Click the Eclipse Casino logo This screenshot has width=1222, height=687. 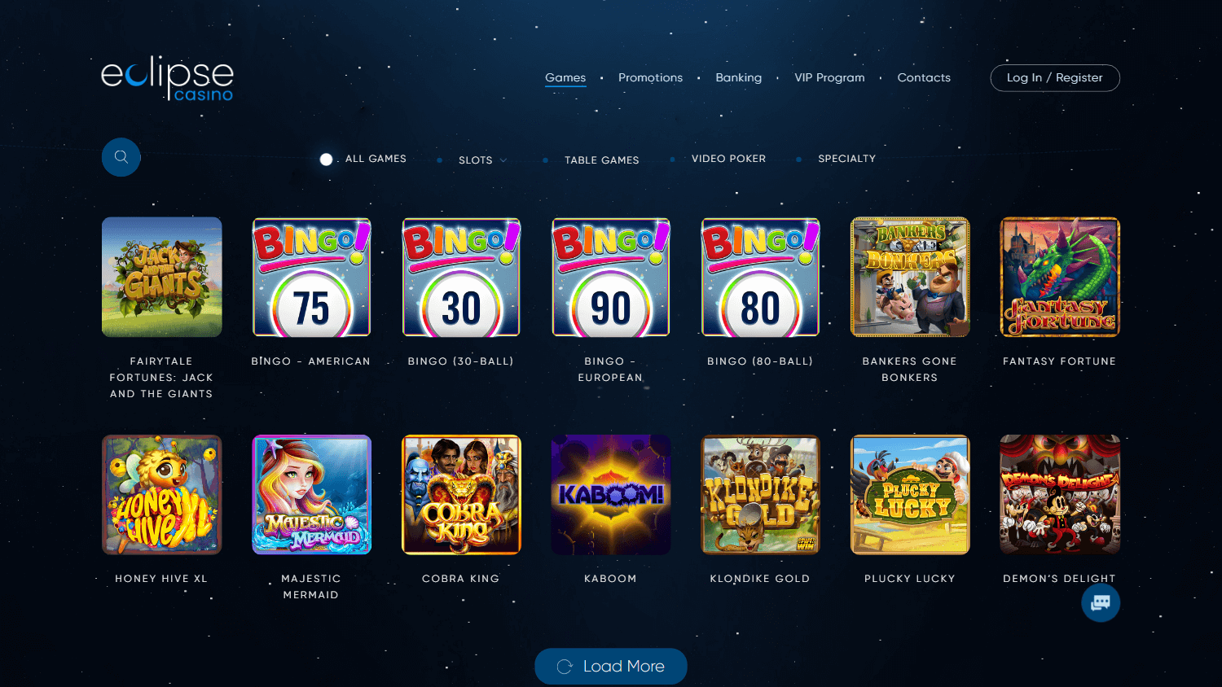tap(167, 79)
